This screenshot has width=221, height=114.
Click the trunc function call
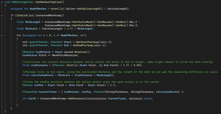(x=54, y=9)
